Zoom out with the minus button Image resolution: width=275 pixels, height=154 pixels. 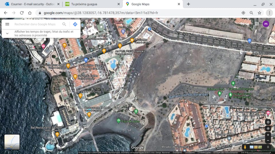tap(268, 141)
